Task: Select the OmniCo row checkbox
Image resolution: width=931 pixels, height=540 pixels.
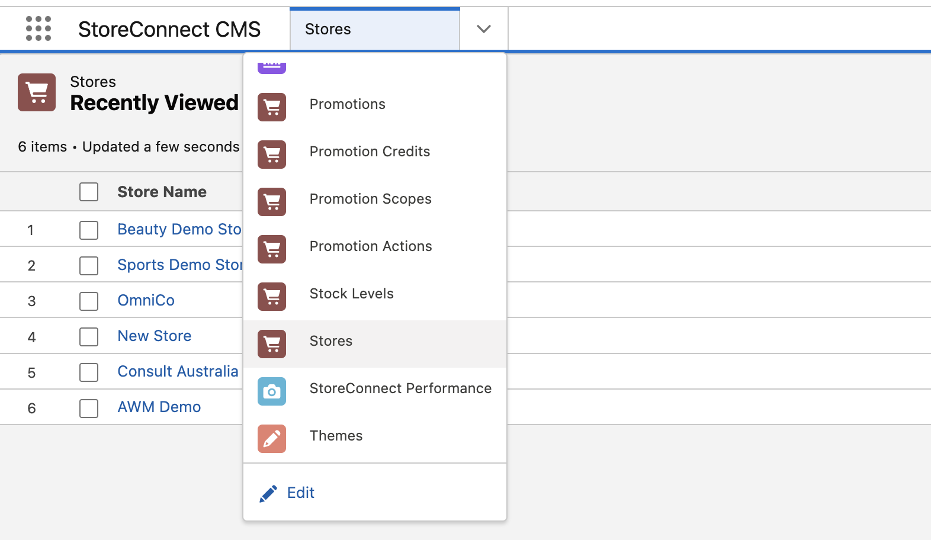Action: pos(89,301)
